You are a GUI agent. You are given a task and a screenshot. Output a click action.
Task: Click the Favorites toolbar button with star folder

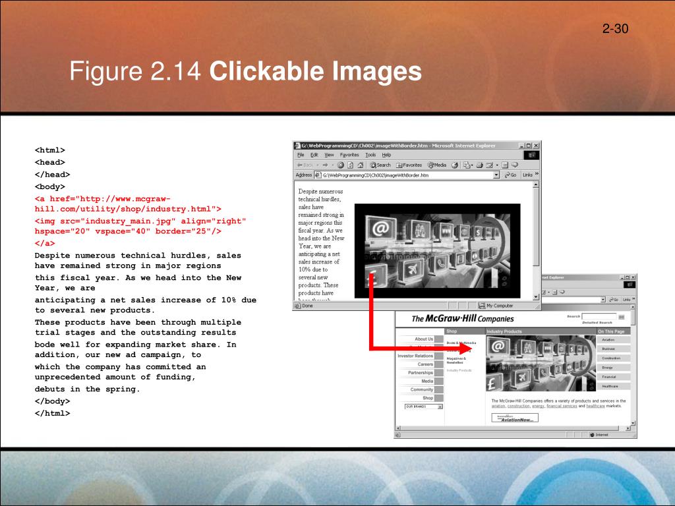coord(409,165)
